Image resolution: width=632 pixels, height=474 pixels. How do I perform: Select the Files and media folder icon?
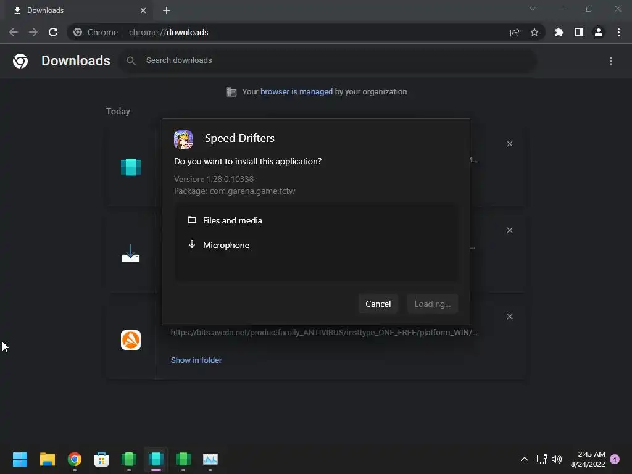click(x=192, y=220)
